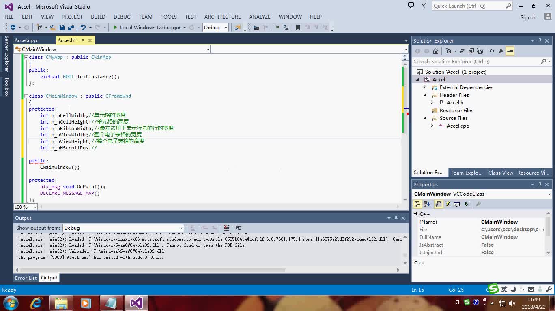Image resolution: width=555 pixels, height=311 pixels.
Task: Open the DEBUG menu
Action: tap(122, 17)
